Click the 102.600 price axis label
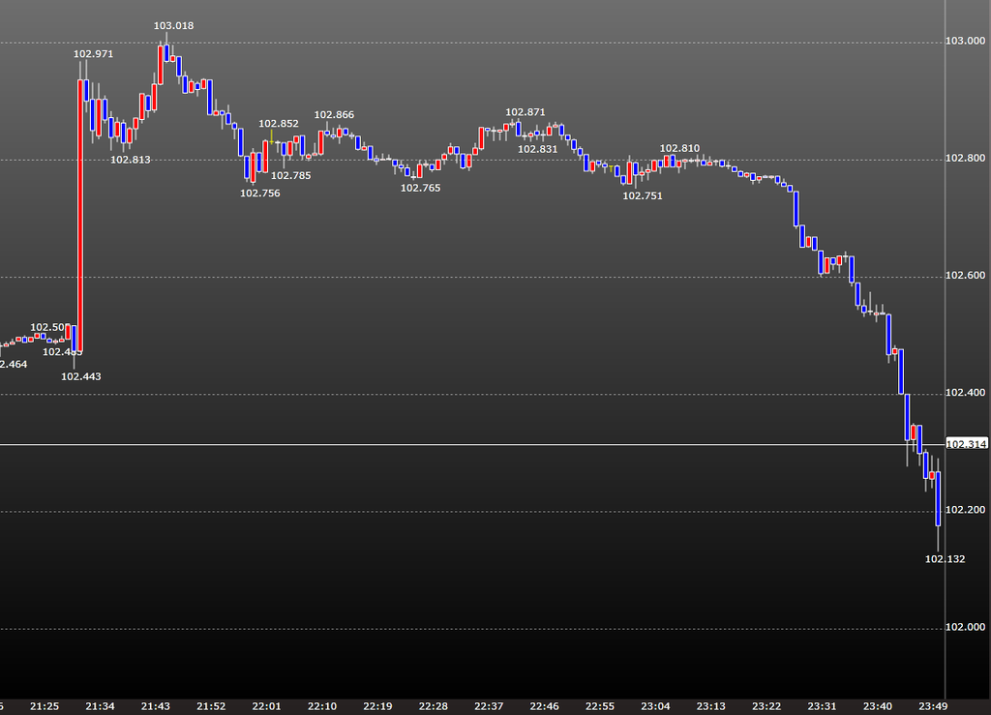991x715 pixels. coord(965,276)
